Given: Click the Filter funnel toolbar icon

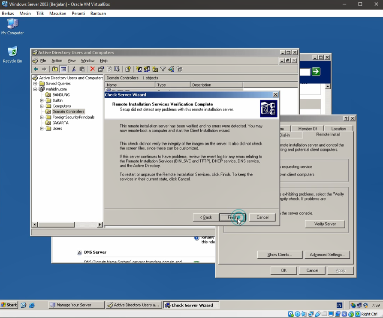Looking at the screenshot, I should [x=163, y=69].
